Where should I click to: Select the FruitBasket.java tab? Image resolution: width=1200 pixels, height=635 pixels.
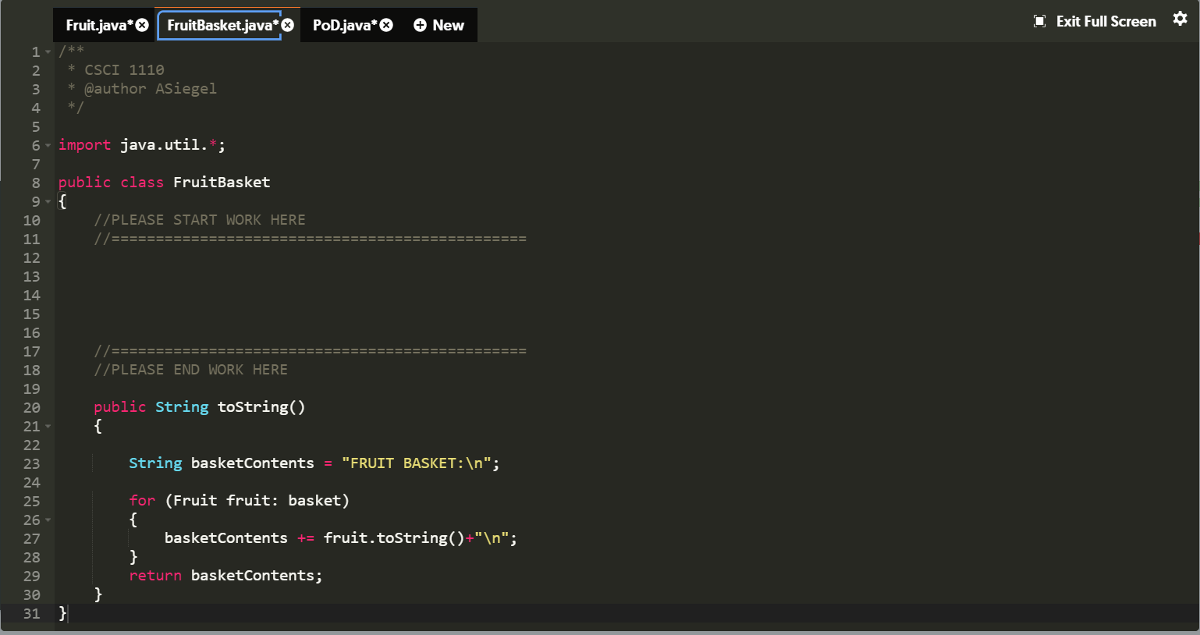pos(222,24)
